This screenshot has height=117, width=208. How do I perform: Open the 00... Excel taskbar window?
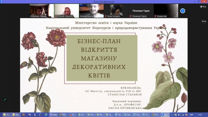[100, 115]
